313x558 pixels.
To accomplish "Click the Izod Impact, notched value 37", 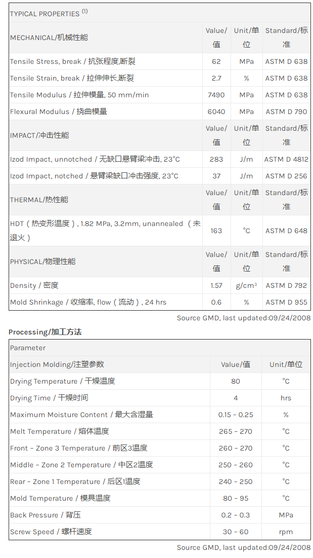I will click(x=216, y=176).
